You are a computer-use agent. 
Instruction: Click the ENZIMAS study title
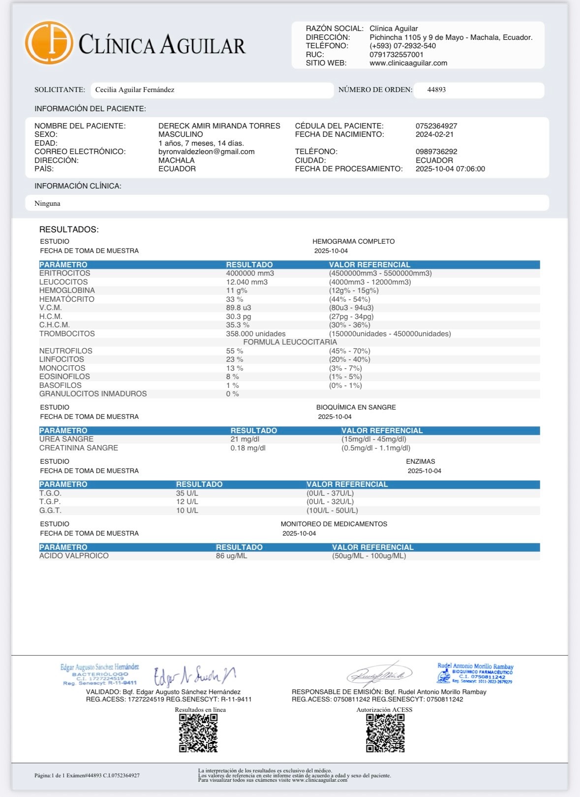[x=421, y=462]
